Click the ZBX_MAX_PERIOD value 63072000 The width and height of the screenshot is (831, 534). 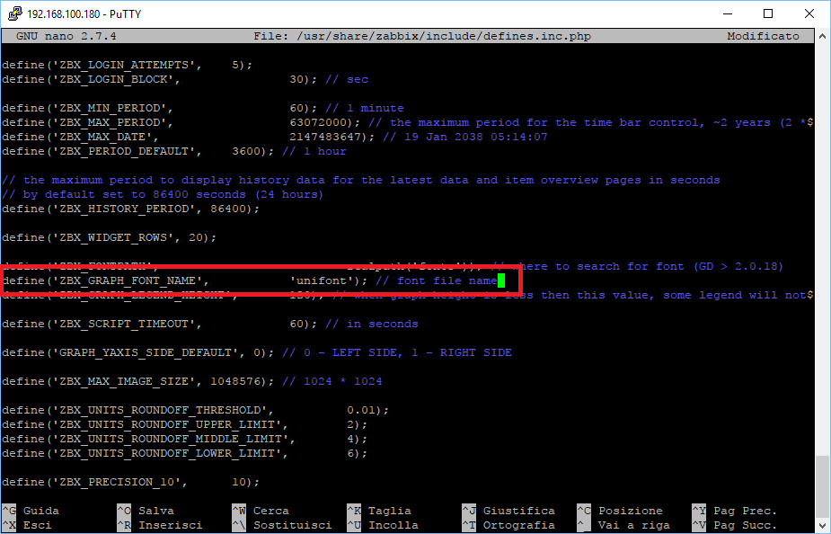[x=322, y=122]
